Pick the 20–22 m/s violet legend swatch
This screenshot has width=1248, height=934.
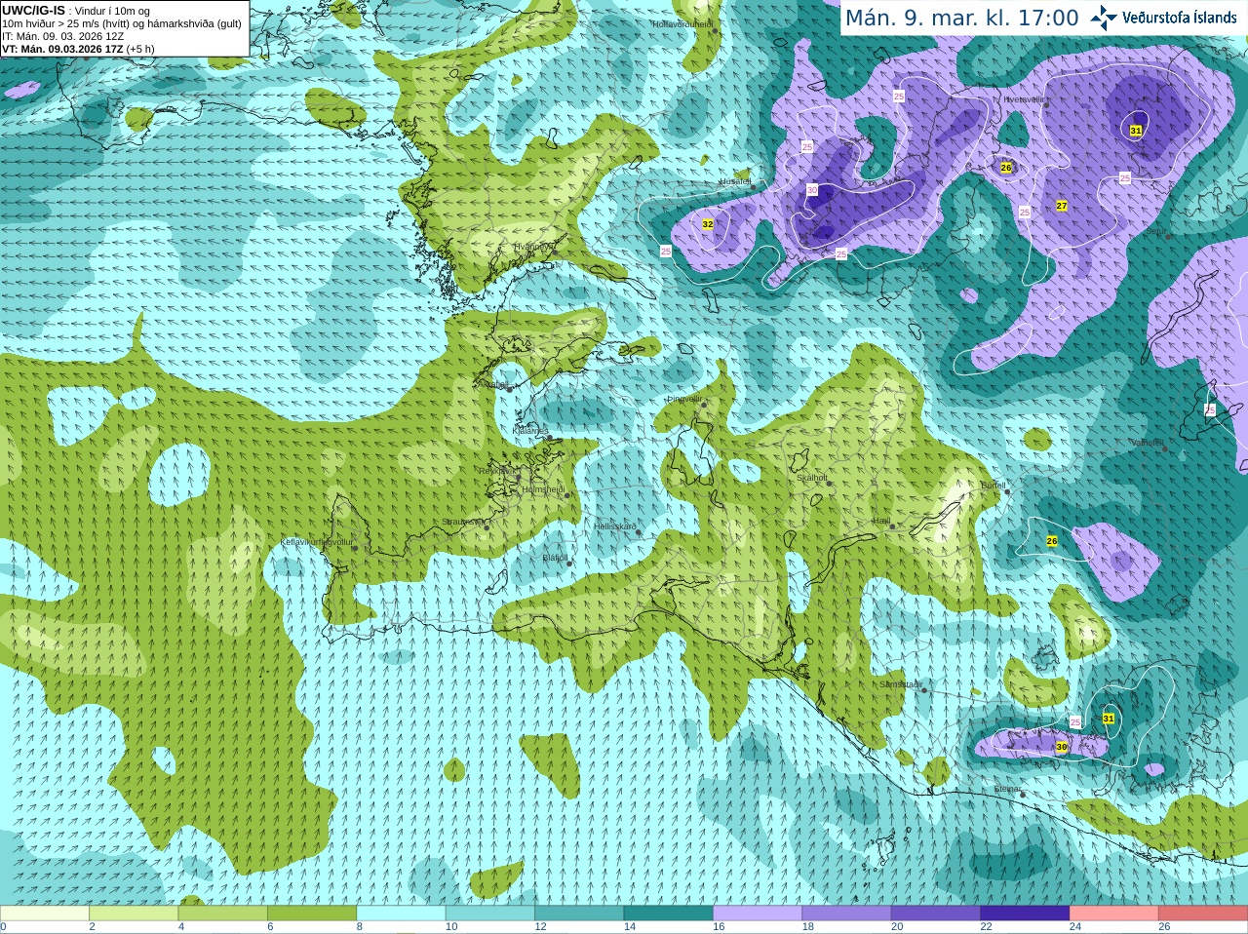[x=936, y=914]
